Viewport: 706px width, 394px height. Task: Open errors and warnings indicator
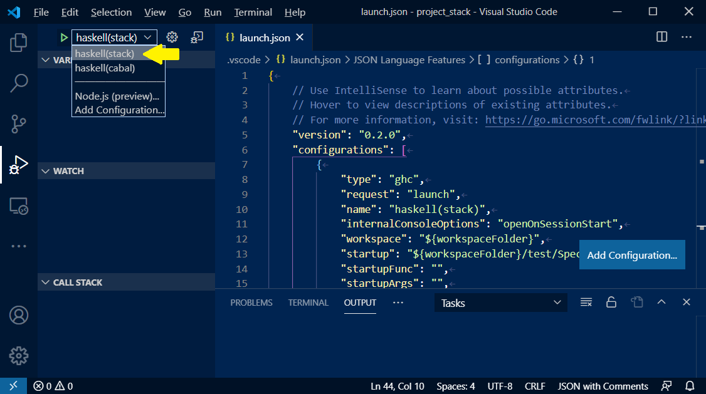coord(53,386)
